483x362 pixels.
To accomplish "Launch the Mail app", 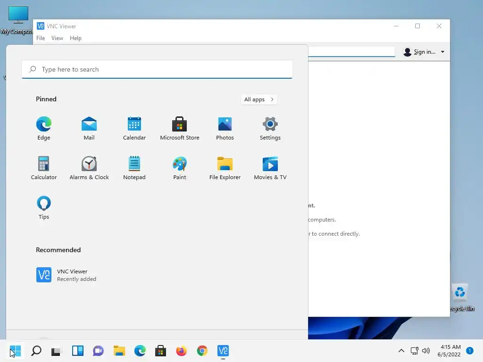I will coord(89,128).
